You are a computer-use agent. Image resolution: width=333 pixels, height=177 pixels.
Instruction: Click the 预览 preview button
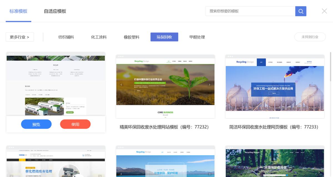[x=36, y=124]
